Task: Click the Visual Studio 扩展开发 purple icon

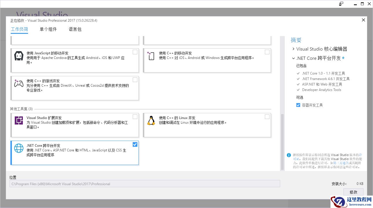Action: [x=19, y=120]
